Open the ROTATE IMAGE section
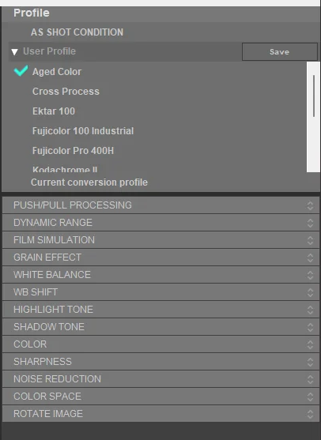Viewport: 321px width, 440px height. pos(160,414)
